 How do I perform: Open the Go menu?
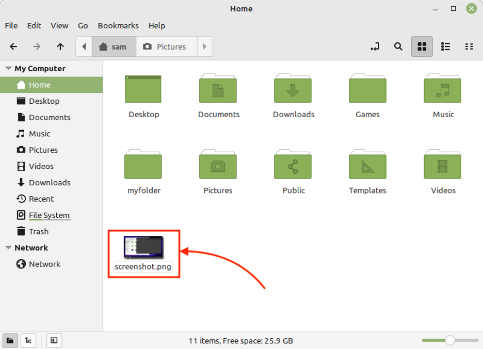[83, 26]
